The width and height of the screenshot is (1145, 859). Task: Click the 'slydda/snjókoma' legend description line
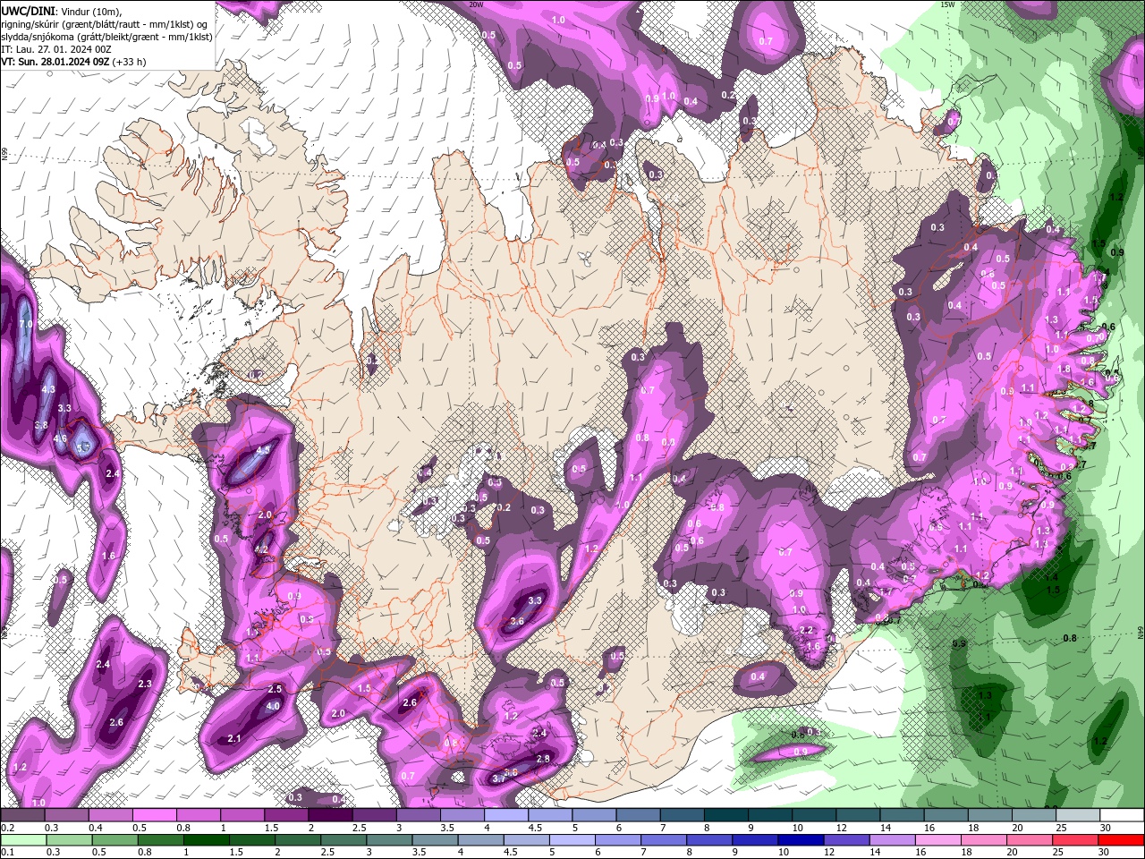[106, 37]
